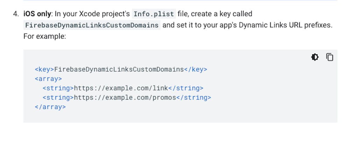The image size is (350, 148).
Task: Click FirebaseDynamicLinksCustomDomains inline code in the paragraph
Action: (x=92, y=26)
